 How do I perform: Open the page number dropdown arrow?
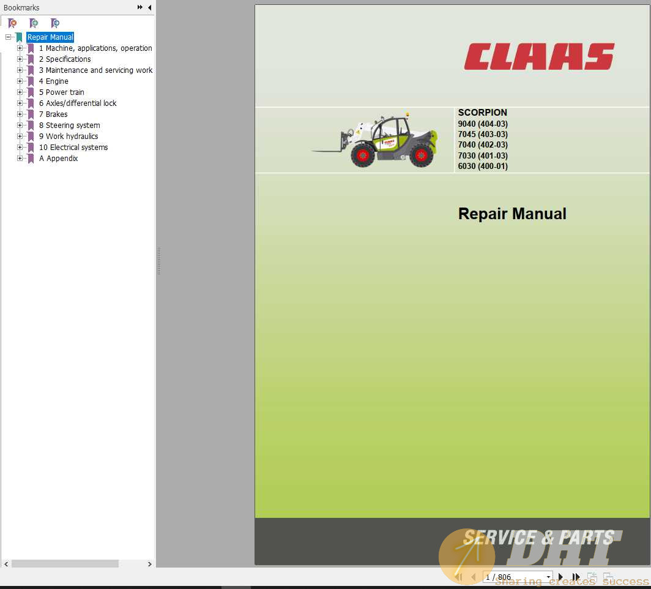tap(548, 577)
